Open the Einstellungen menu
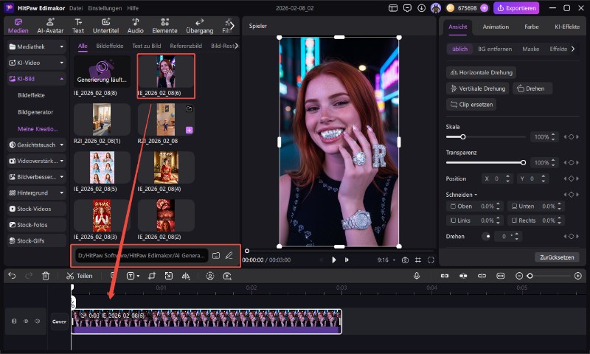Screen dimensions: 590x354 105,7
